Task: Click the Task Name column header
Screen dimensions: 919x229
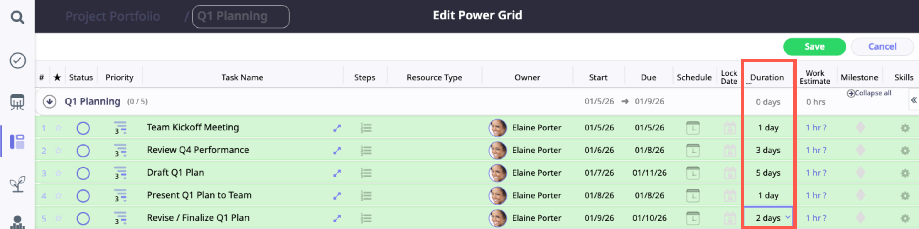Action: click(242, 77)
